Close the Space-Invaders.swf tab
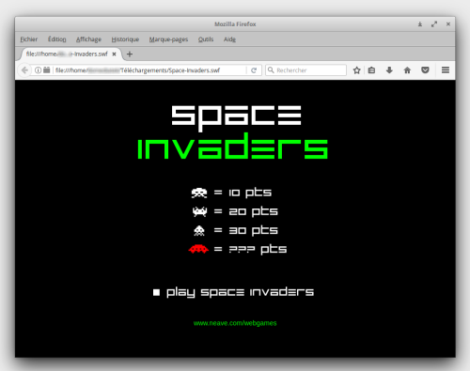The width and height of the screenshot is (470, 371). 115,54
